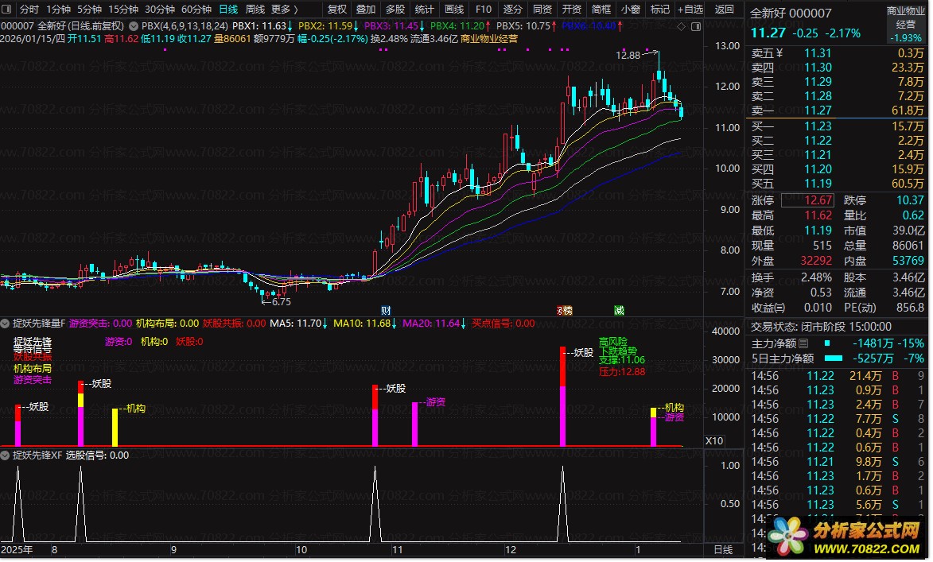Click the 6.75 low price label
The width and height of the screenshot is (933, 562).
point(282,302)
